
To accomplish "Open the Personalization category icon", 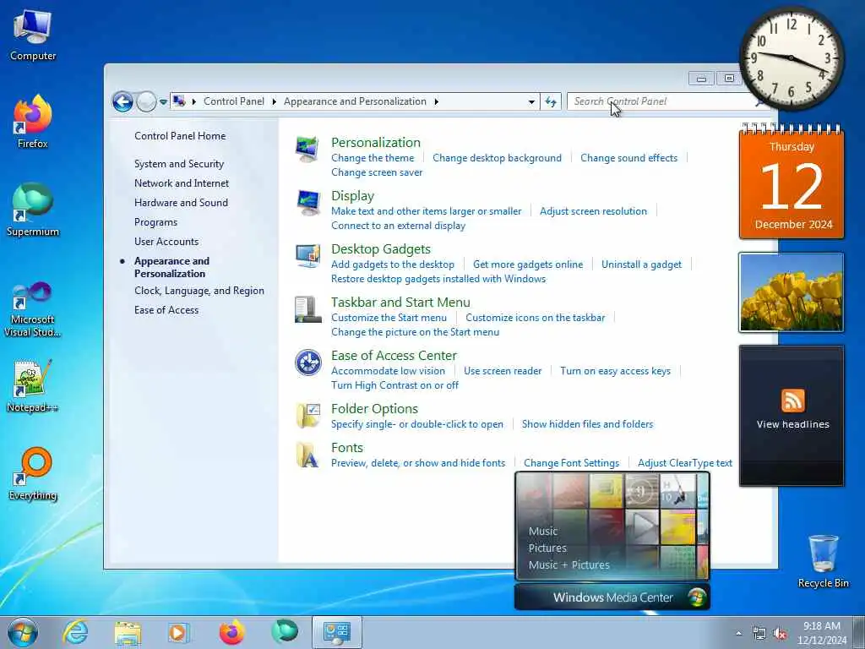I will (x=307, y=149).
